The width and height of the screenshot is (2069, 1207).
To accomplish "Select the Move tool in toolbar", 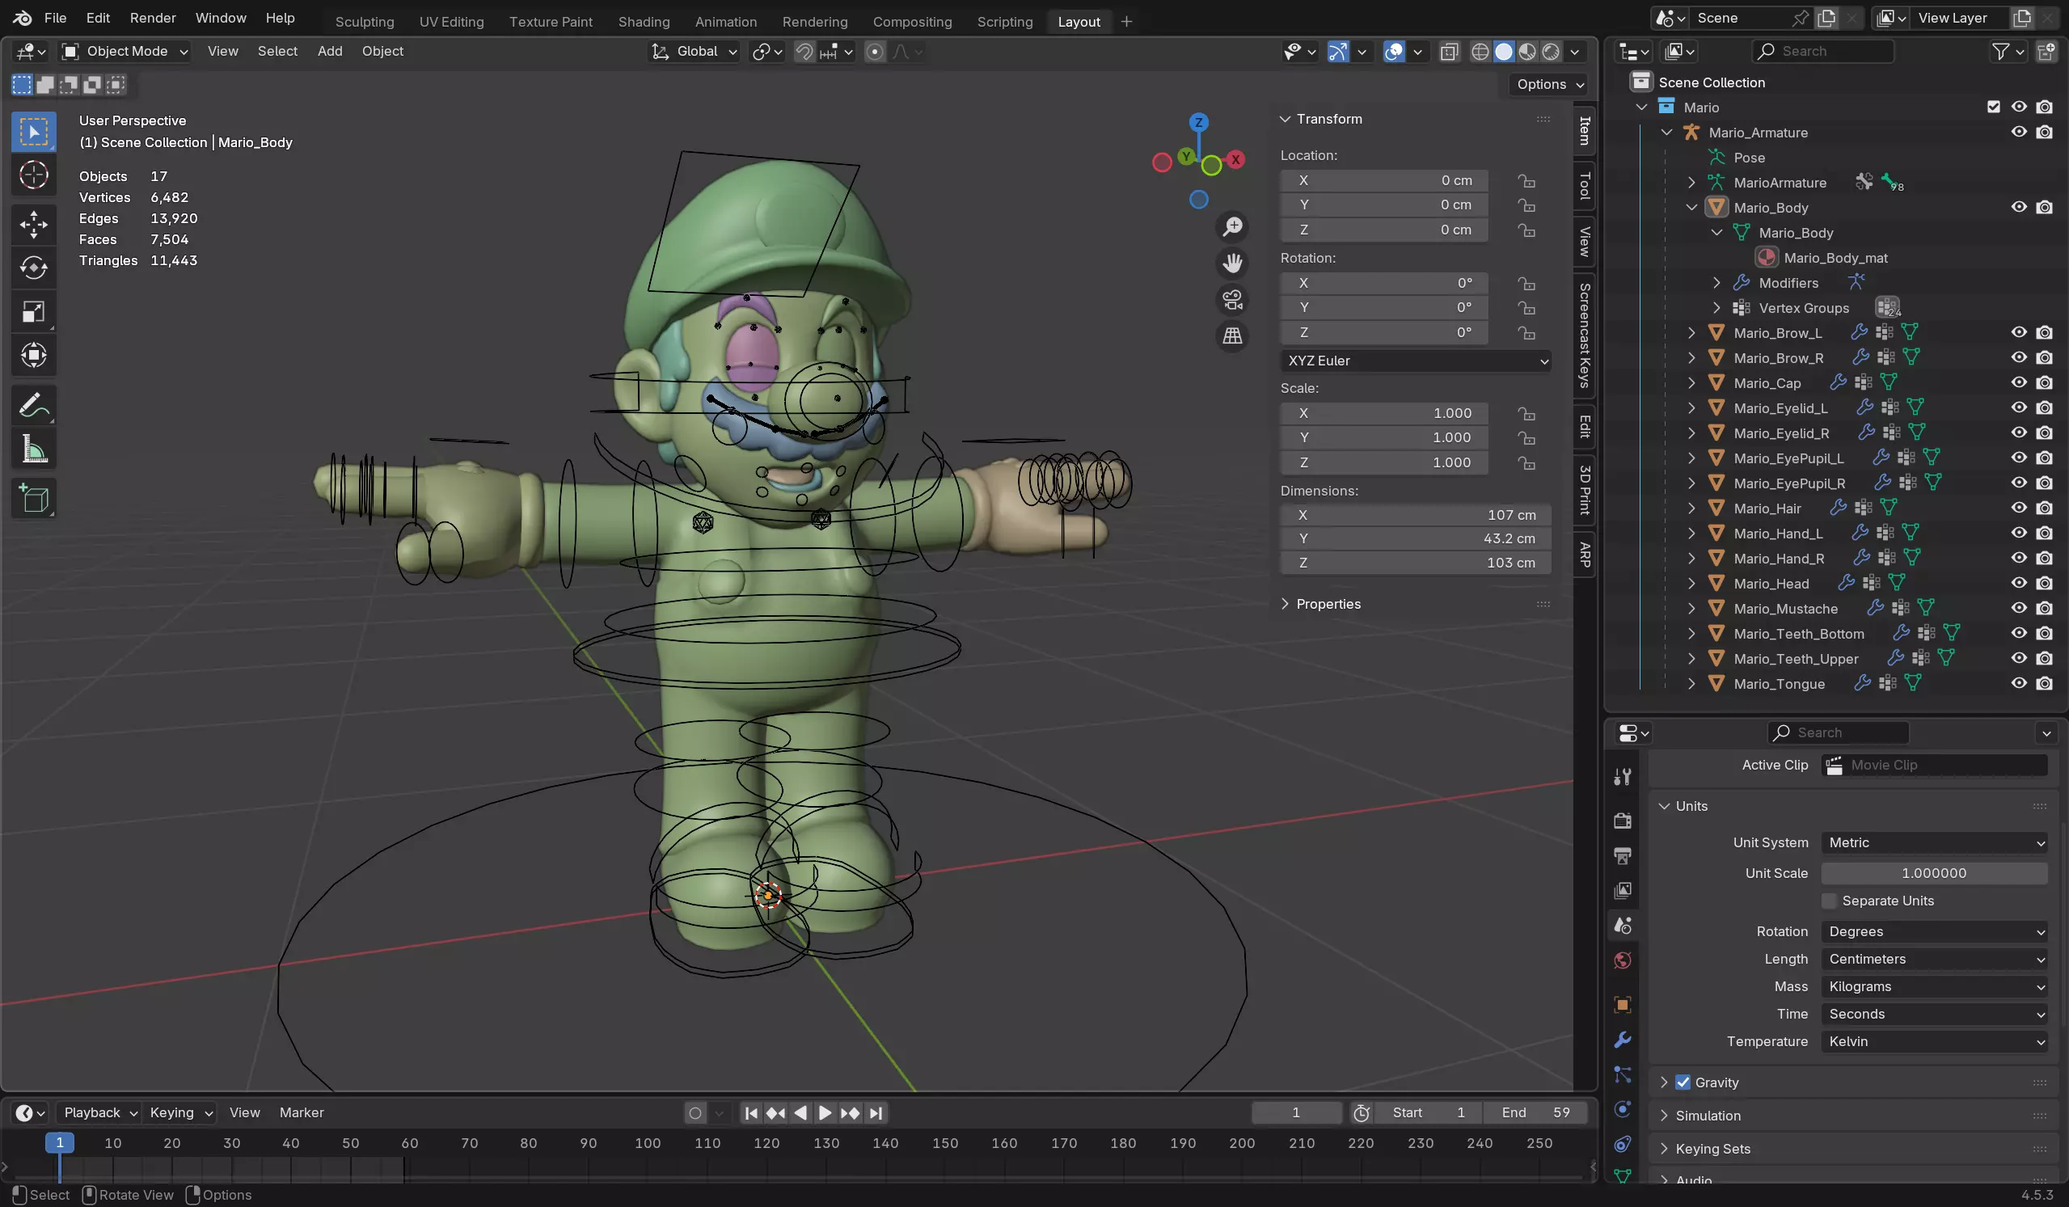I will pyautogui.click(x=34, y=224).
